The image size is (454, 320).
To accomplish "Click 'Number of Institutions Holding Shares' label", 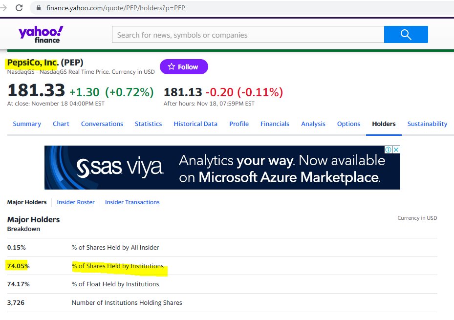I will [x=127, y=302].
